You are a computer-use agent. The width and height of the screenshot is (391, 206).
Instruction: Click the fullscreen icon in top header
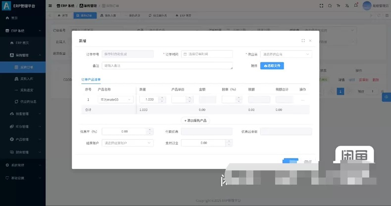321,6
